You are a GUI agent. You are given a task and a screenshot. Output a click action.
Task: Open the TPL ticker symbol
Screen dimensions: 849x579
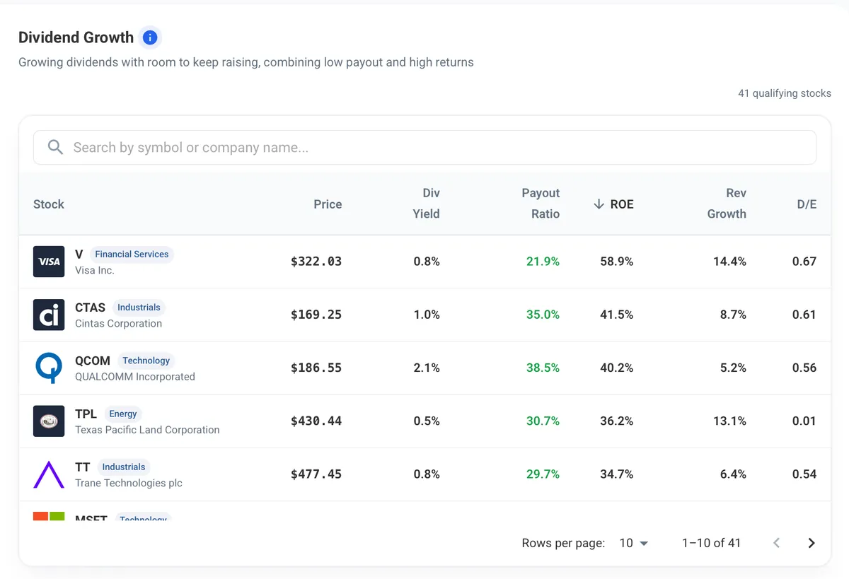[86, 414]
